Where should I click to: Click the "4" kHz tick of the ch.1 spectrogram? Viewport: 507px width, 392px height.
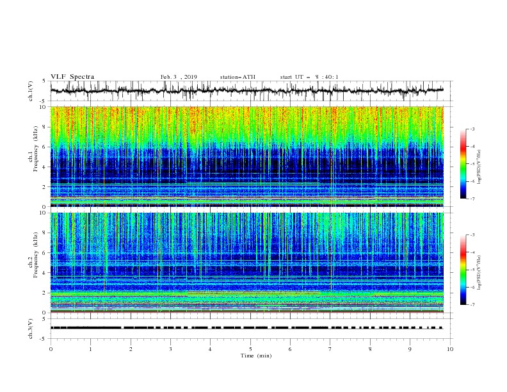tap(44, 167)
